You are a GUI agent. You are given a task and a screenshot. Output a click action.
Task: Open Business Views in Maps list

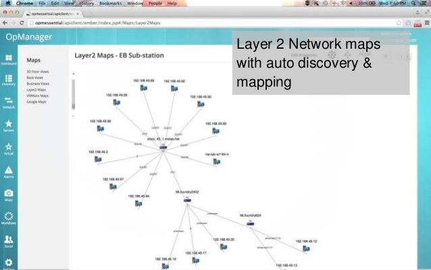pos(38,84)
